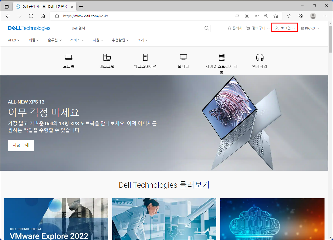Expand the APEX menu
This screenshot has height=240, width=333.
pos(14,40)
